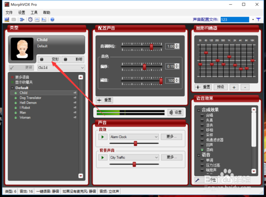Collapse the Default voice group
This screenshot has height=197, width=266.
pyautogui.click(x=12, y=88)
